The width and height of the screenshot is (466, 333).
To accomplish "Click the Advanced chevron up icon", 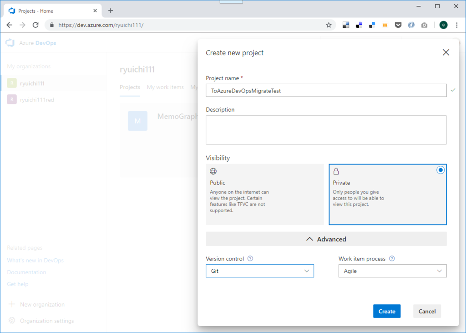I will [x=309, y=239].
